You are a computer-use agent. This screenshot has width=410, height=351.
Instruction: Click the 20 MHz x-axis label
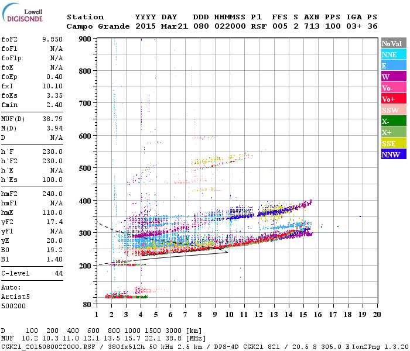coord(377,315)
